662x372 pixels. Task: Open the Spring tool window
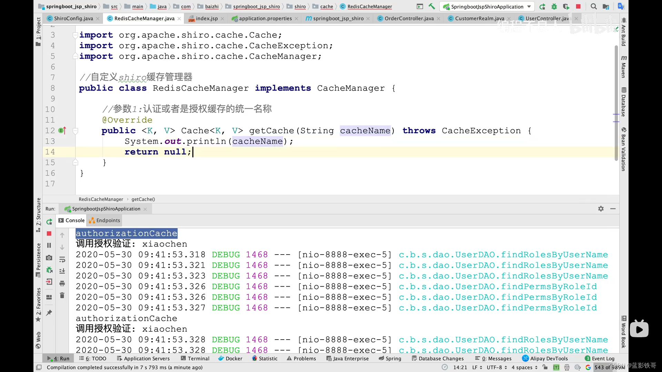click(390, 359)
